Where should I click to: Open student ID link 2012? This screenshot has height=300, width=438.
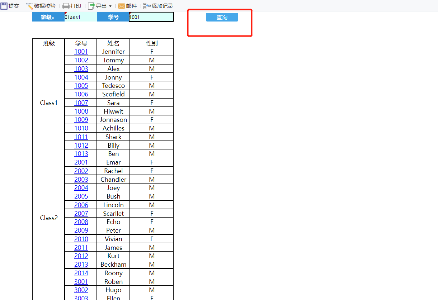click(x=81, y=256)
